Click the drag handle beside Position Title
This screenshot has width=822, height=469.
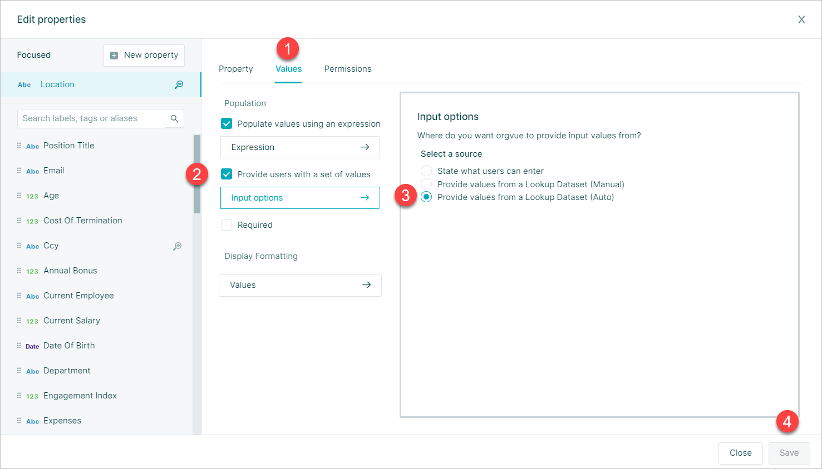[x=19, y=146]
